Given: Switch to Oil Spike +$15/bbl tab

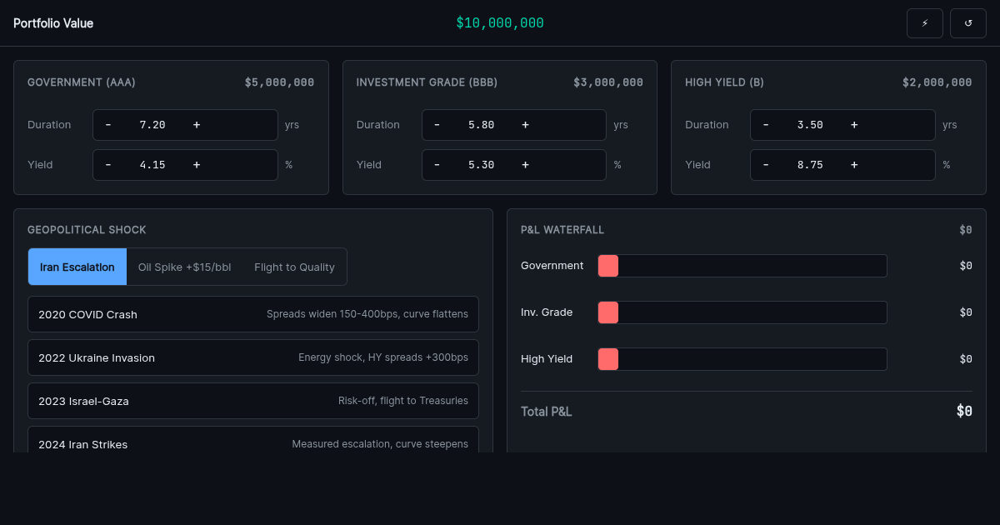Looking at the screenshot, I should pos(184,267).
